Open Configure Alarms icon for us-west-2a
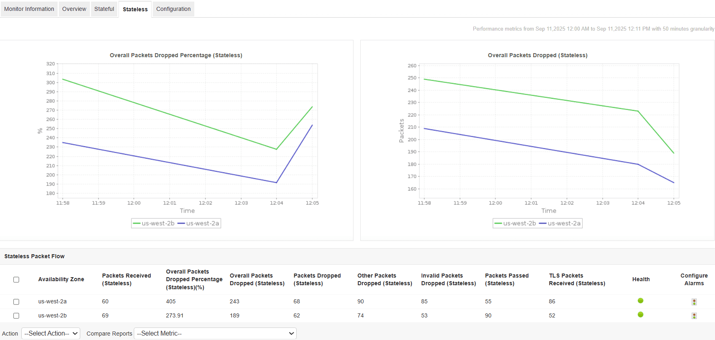 pos(694,302)
